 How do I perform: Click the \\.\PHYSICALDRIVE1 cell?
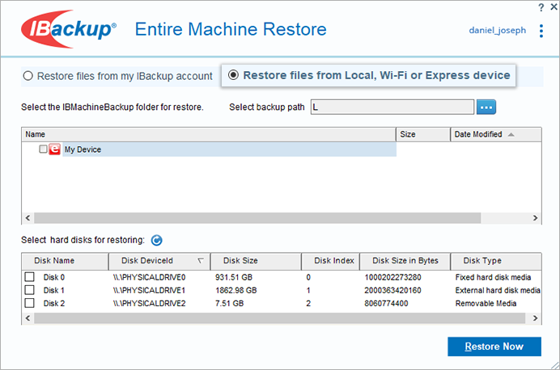click(x=149, y=291)
